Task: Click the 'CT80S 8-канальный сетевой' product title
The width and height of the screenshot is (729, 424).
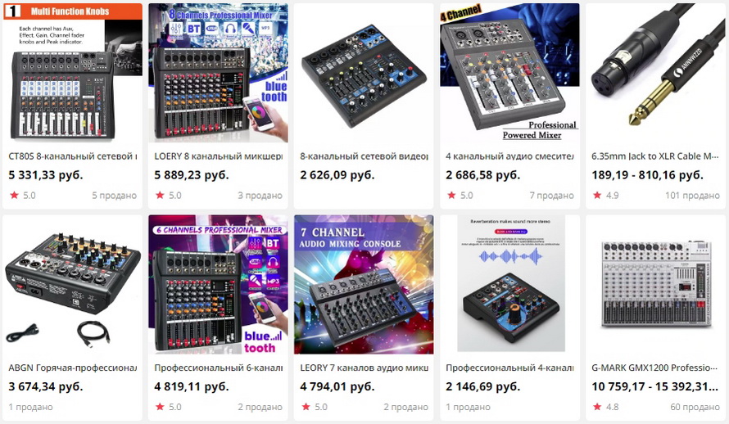Action: [73, 156]
